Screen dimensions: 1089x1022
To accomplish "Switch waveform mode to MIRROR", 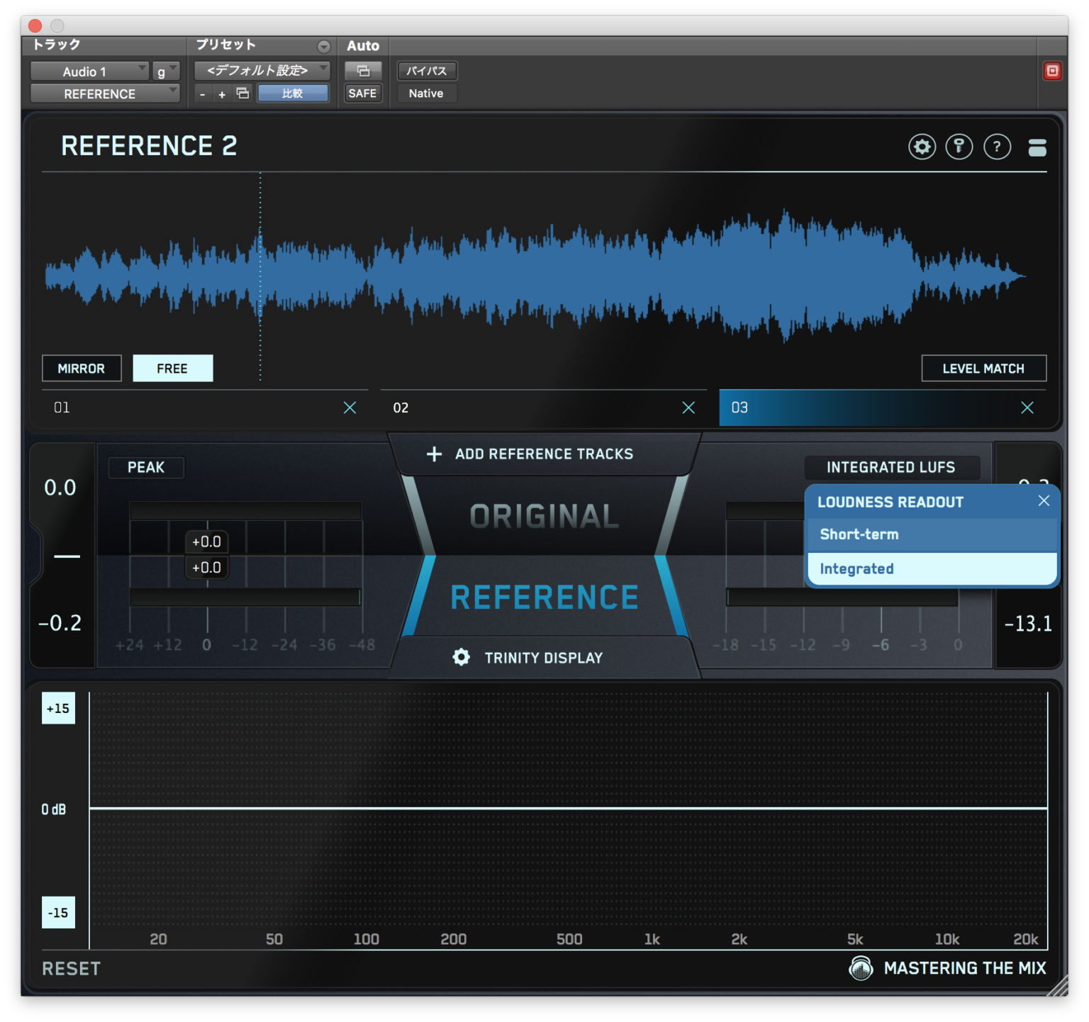I will click(82, 368).
